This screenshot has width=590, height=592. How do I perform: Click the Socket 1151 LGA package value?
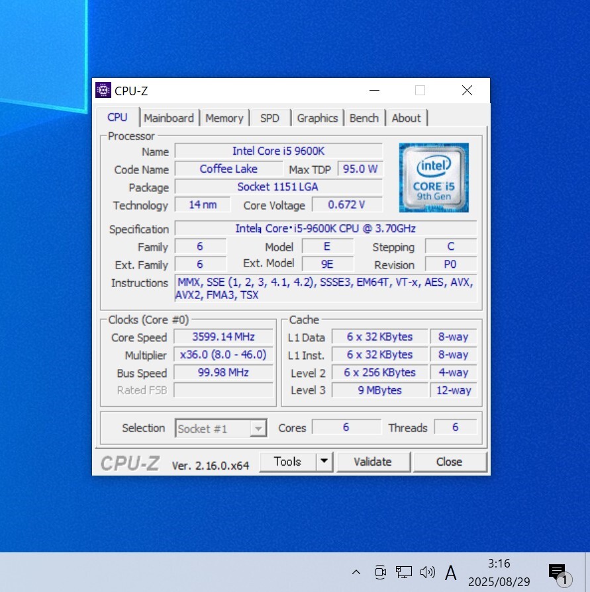coord(279,187)
